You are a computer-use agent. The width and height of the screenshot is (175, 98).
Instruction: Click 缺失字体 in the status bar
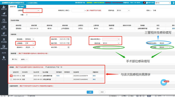(x=31, y=96)
